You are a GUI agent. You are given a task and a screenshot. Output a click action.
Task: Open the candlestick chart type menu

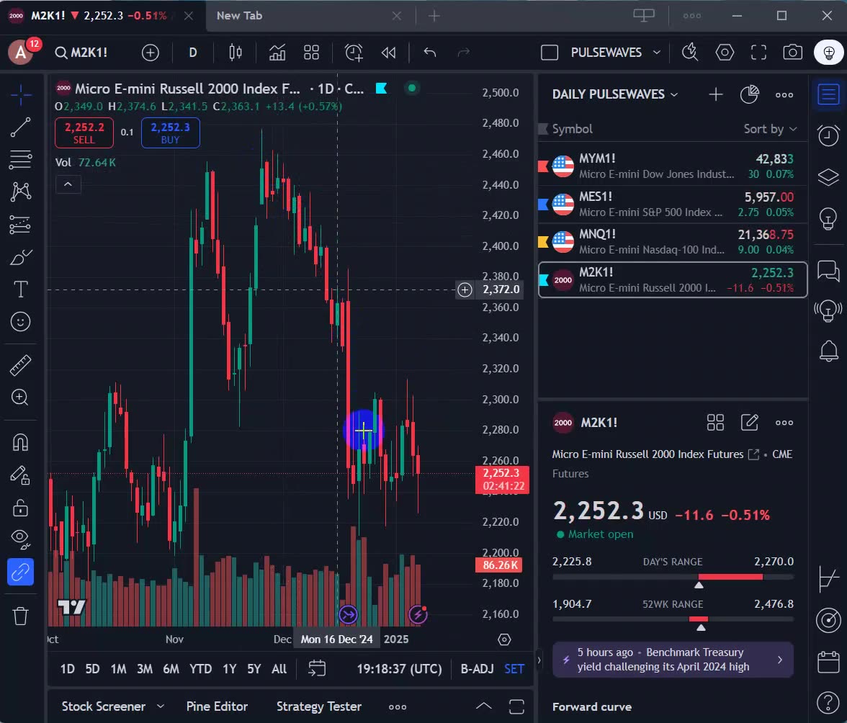point(236,53)
